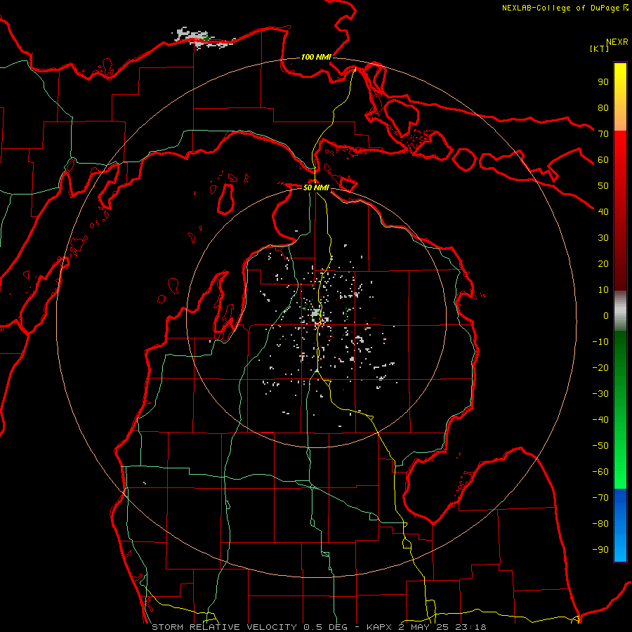Image resolution: width=632 pixels, height=632 pixels.
Task: Click the 80 value on the velocity scale
Action: [603, 107]
